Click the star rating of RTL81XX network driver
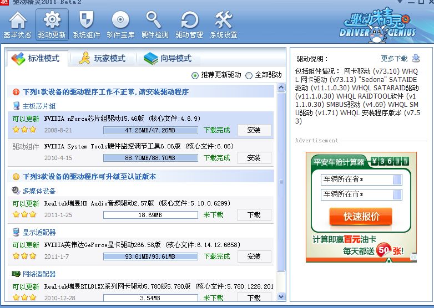434x308 pixels. click(24, 297)
